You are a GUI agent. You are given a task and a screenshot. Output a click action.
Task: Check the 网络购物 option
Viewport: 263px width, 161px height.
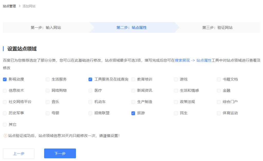pos(48,90)
